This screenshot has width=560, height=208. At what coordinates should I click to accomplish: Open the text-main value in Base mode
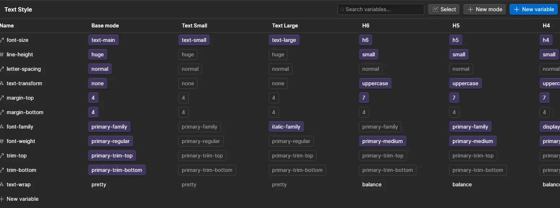point(103,40)
